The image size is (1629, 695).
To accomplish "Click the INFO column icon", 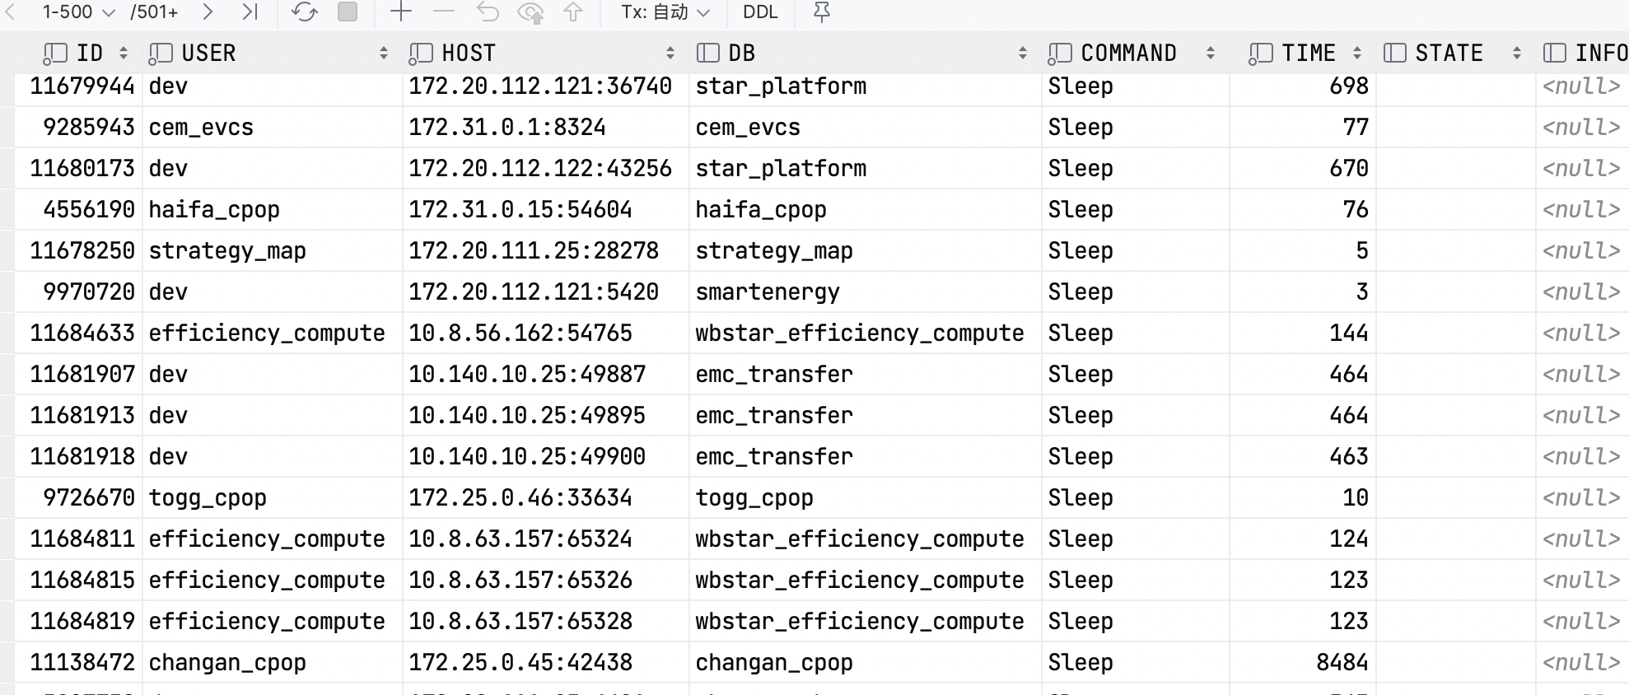I will tap(1555, 53).
